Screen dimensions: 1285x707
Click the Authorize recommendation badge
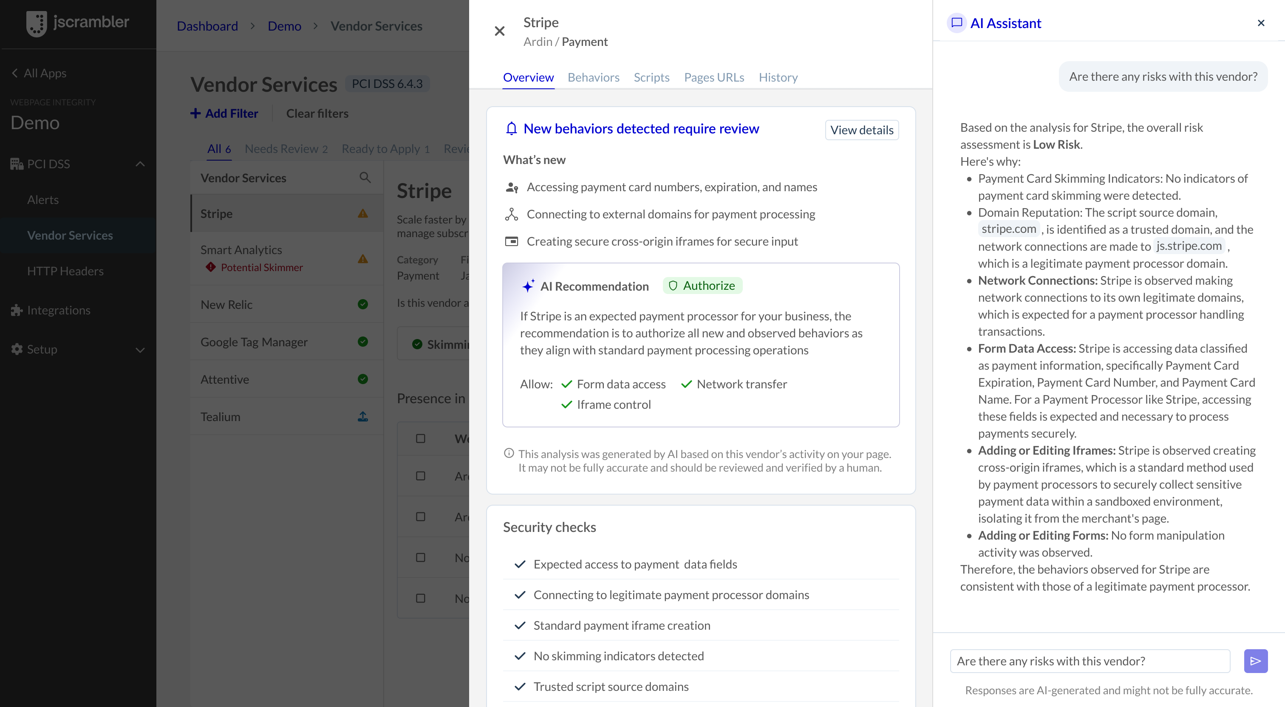702,286
